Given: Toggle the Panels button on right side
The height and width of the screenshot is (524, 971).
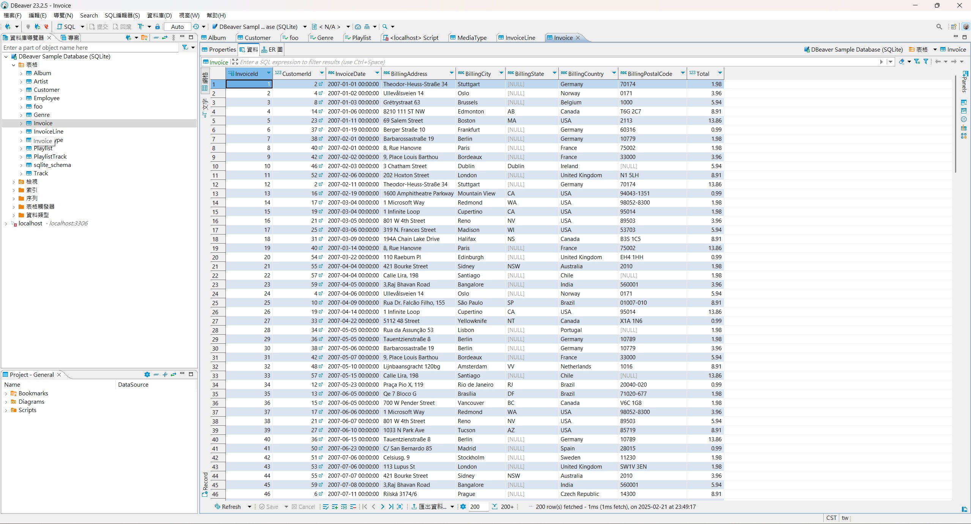Looking at the screenshot, I should pos(965,82).
